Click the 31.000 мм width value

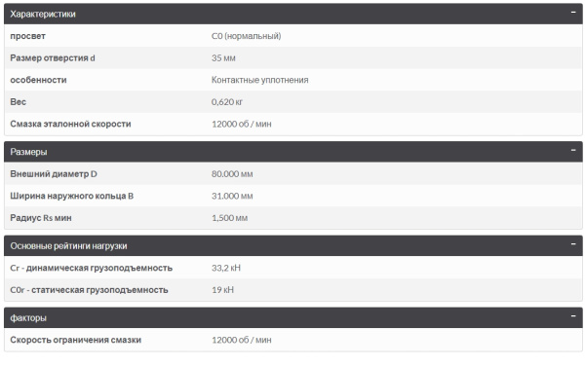click(232, 196)
